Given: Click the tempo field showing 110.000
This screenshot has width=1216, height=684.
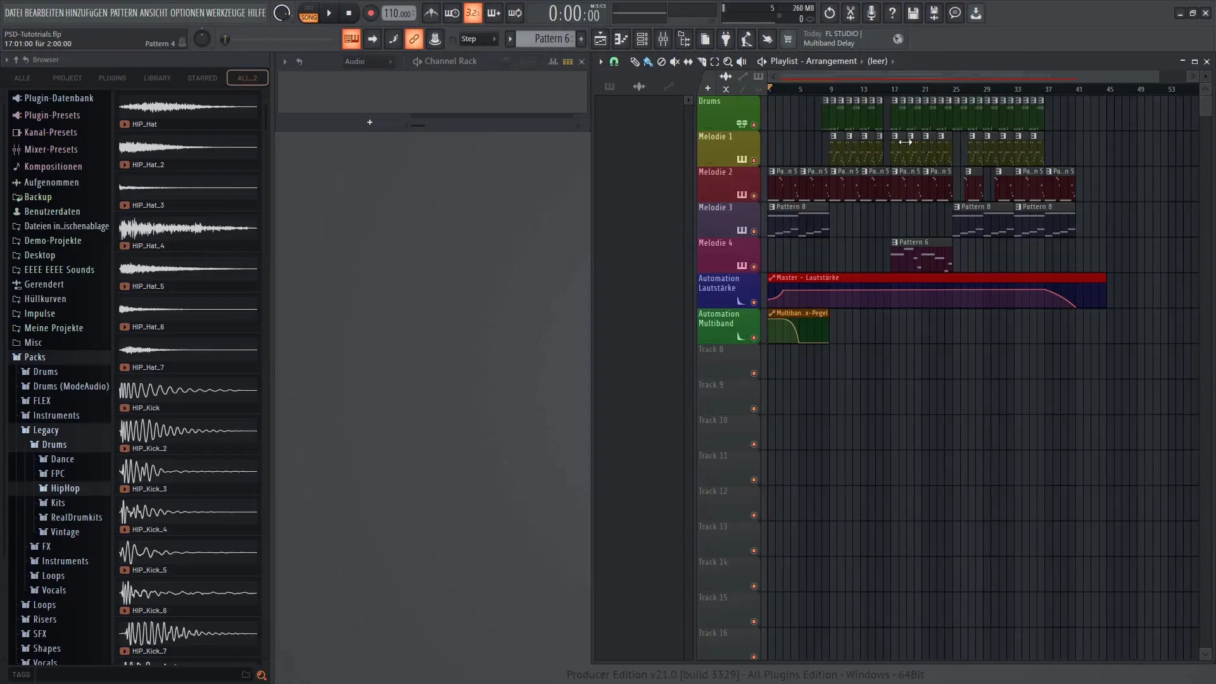Looking at the screenshot, I should click(x=398, y=13).
